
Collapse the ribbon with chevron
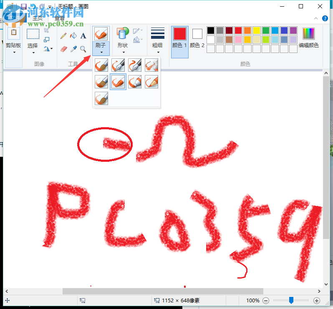coord(316,18)
